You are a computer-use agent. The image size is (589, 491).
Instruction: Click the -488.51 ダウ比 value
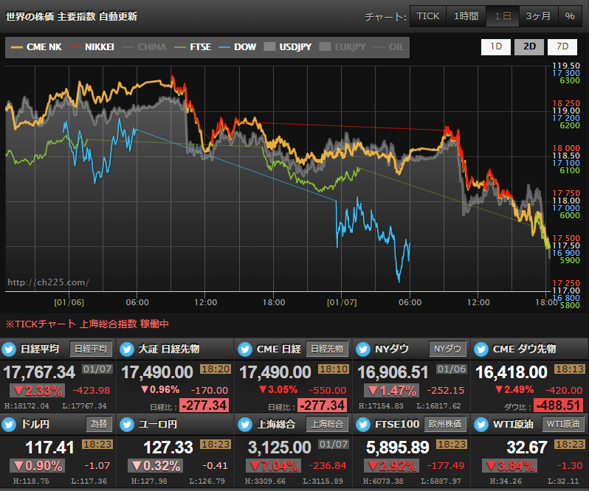(559, 405)
